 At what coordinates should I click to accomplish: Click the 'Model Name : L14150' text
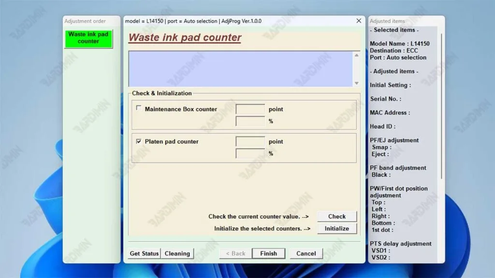pos(400,44)
